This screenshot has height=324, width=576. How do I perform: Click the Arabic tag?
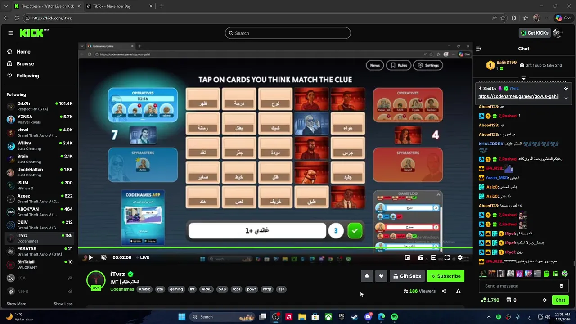point(144,289)
